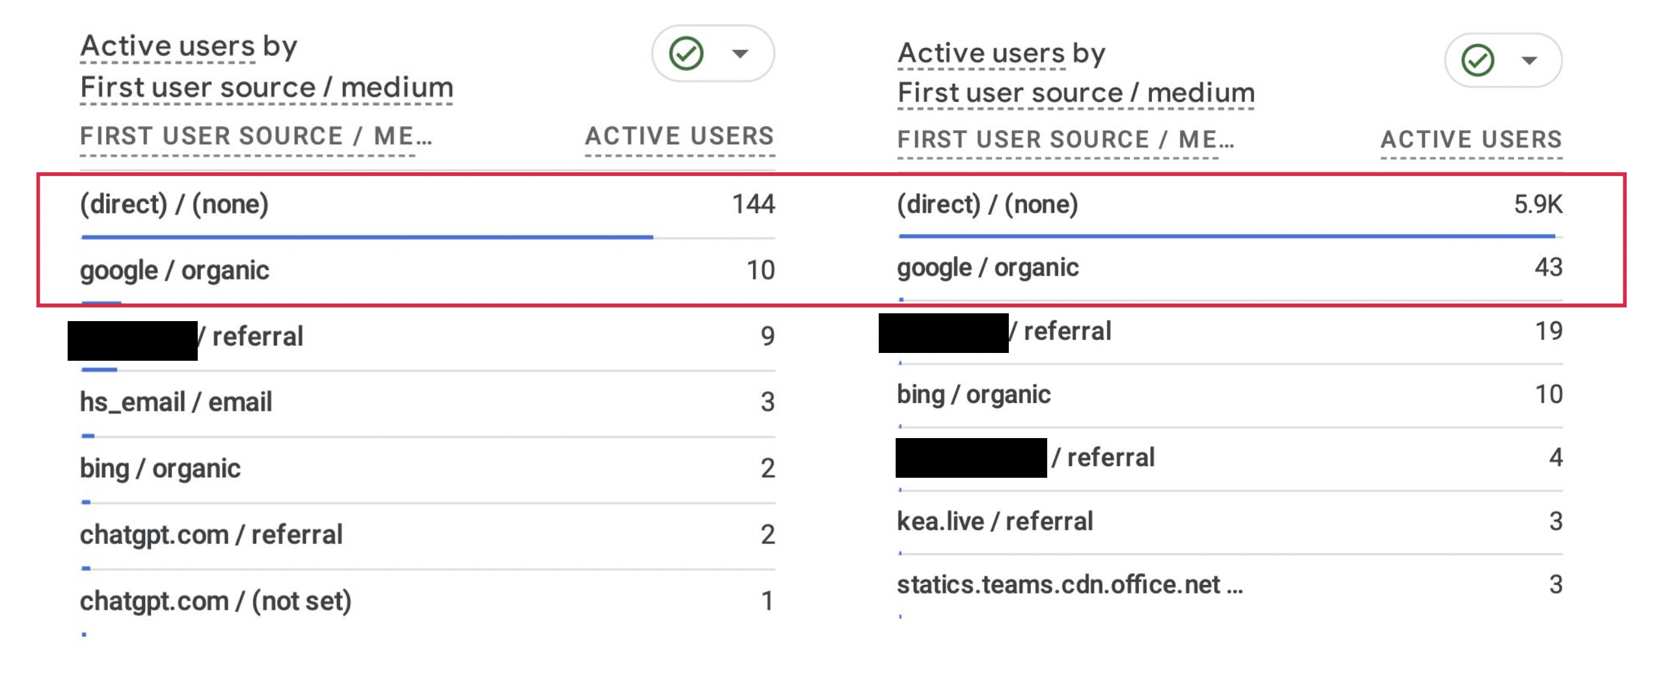Click FIRST USER SOURCE column header in right card
This screenshot has height=676, width=1669.
[x=1065, y=140]
